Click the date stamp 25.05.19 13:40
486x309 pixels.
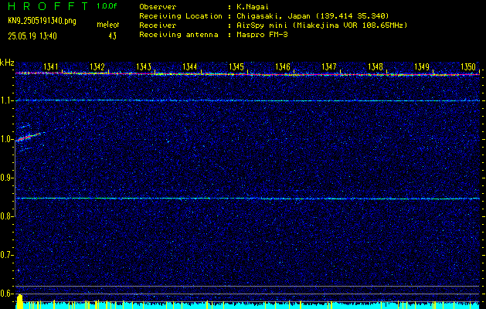click(x=32, y=36)
